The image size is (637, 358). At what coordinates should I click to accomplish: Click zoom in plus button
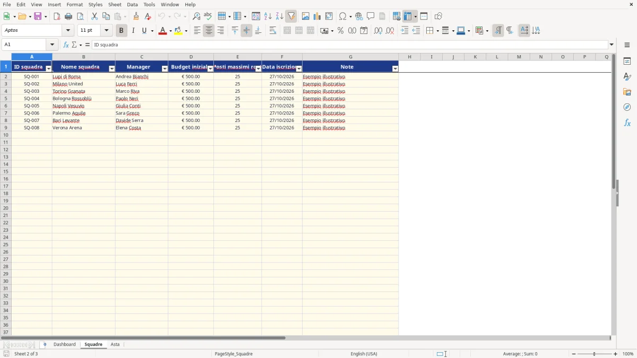(x=616, y=354)
